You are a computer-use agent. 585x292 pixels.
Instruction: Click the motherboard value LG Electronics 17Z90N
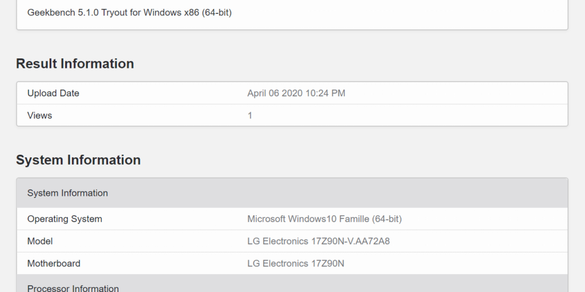(x=295, y=264)
